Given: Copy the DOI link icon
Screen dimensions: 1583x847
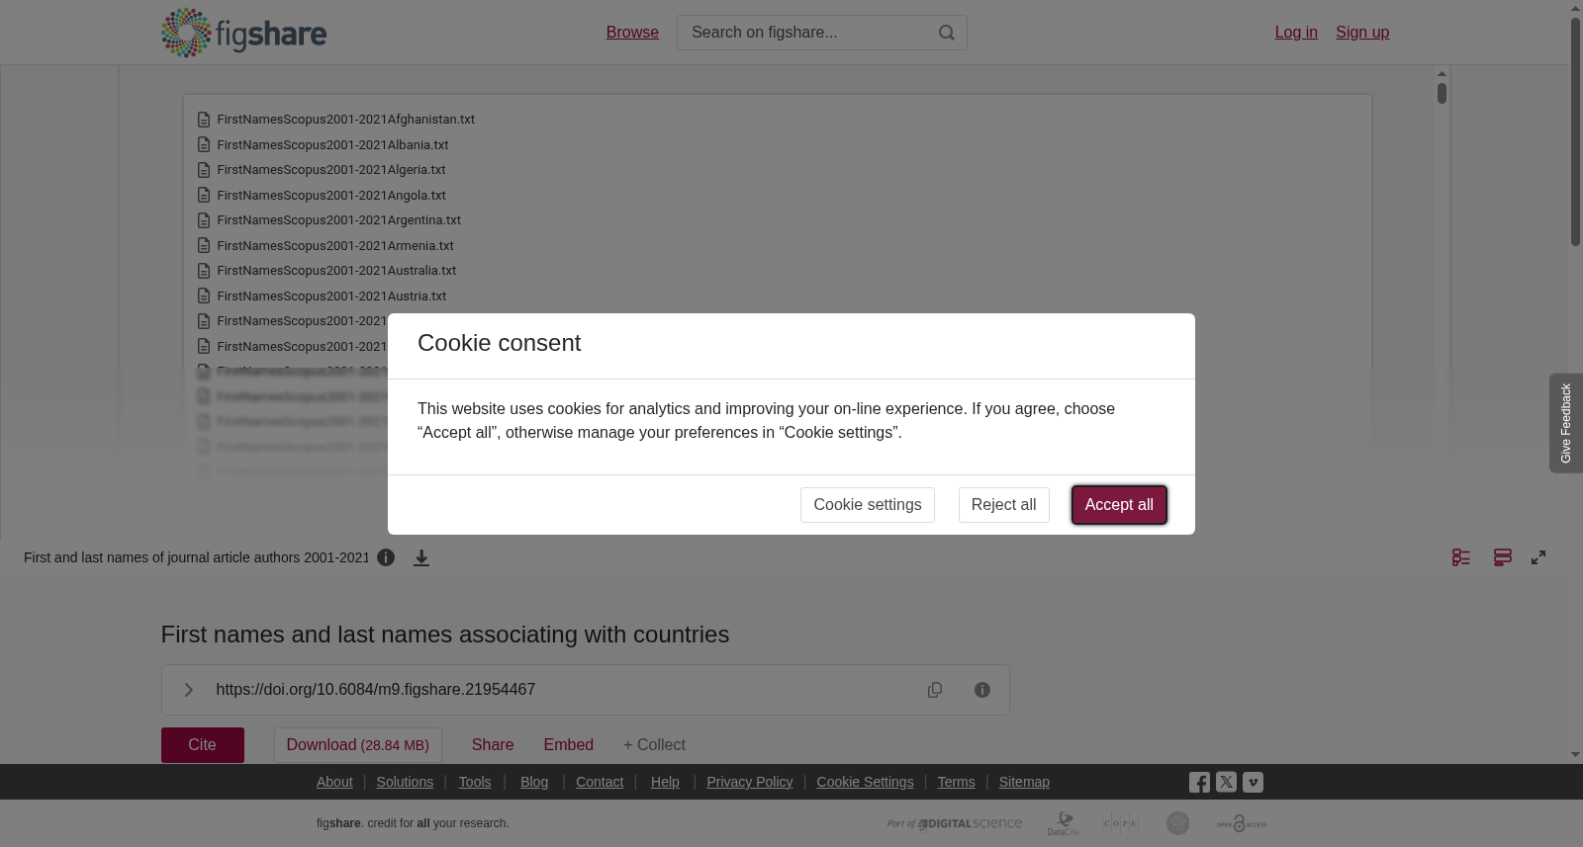Looking at the screenshot, I should [935, 690].
